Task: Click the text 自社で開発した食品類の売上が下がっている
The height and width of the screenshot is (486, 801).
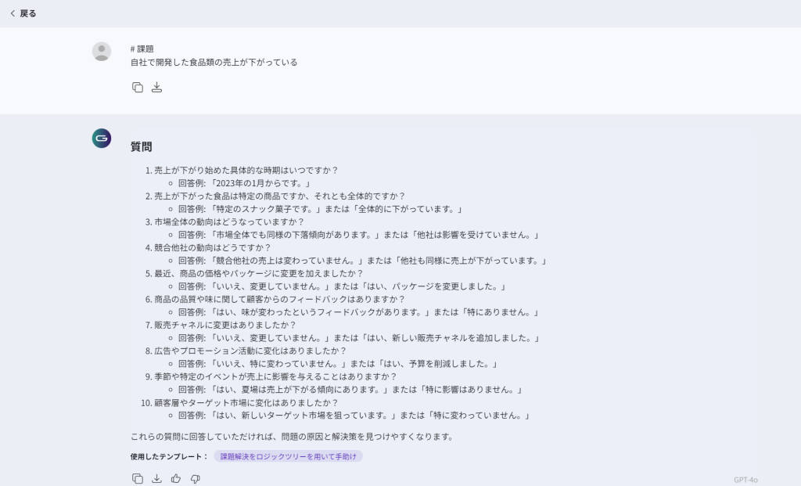Action: [x=214, y=62]
